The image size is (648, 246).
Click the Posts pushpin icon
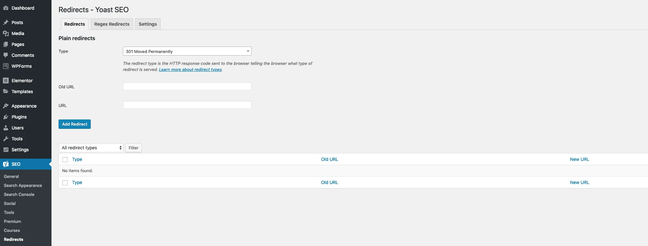pyautogui.click(x=6, y=22)
